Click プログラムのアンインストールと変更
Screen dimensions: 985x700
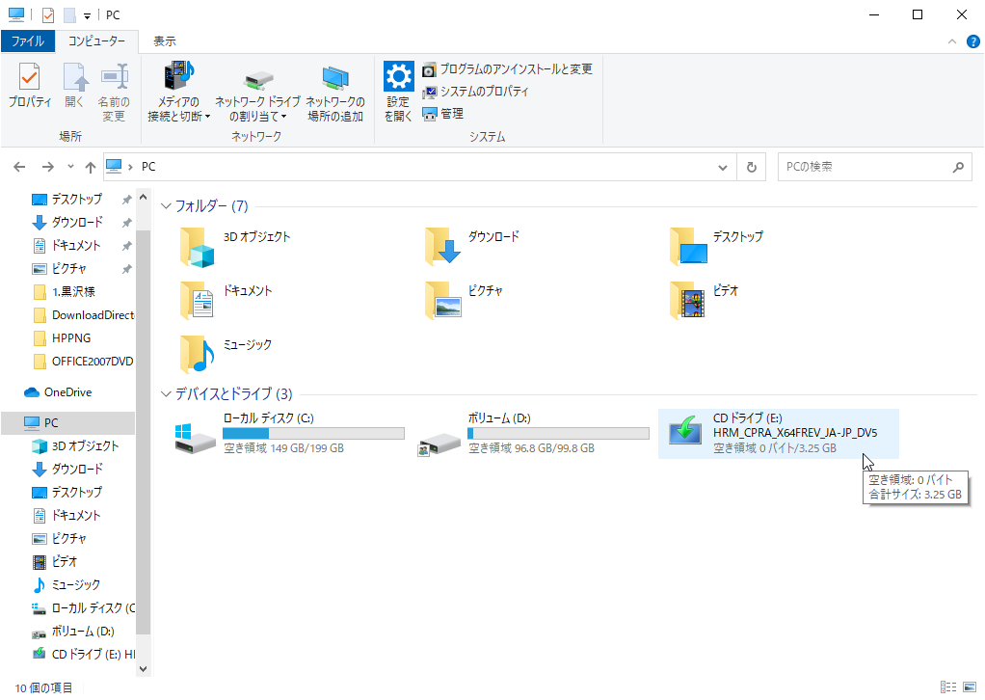point(508,69)
